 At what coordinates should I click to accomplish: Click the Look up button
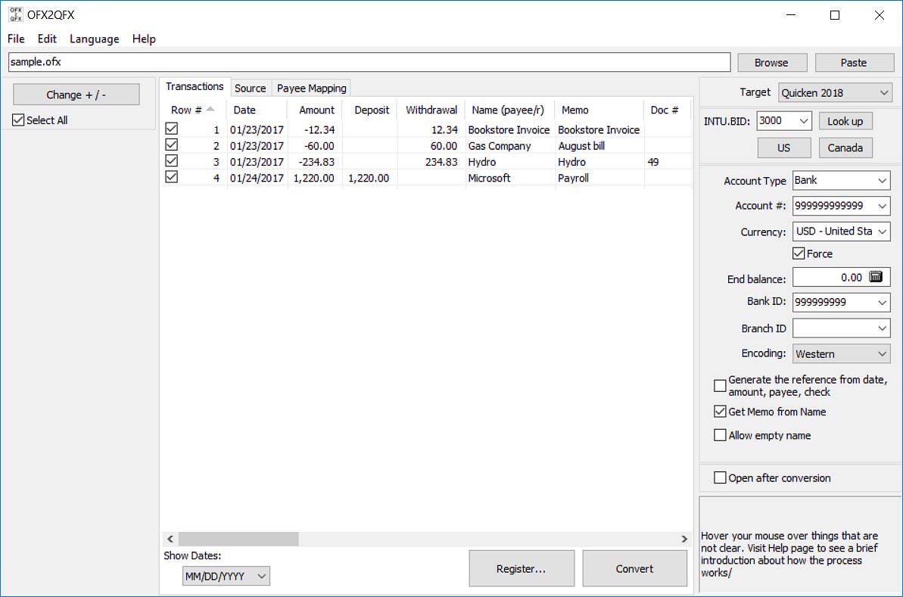click(x=845, y=121)
